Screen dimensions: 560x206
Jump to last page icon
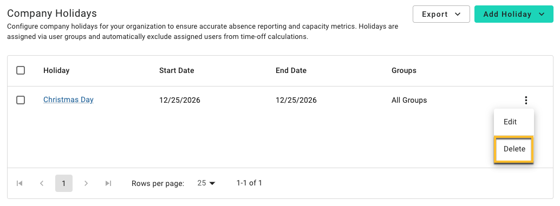coord(108,183)
